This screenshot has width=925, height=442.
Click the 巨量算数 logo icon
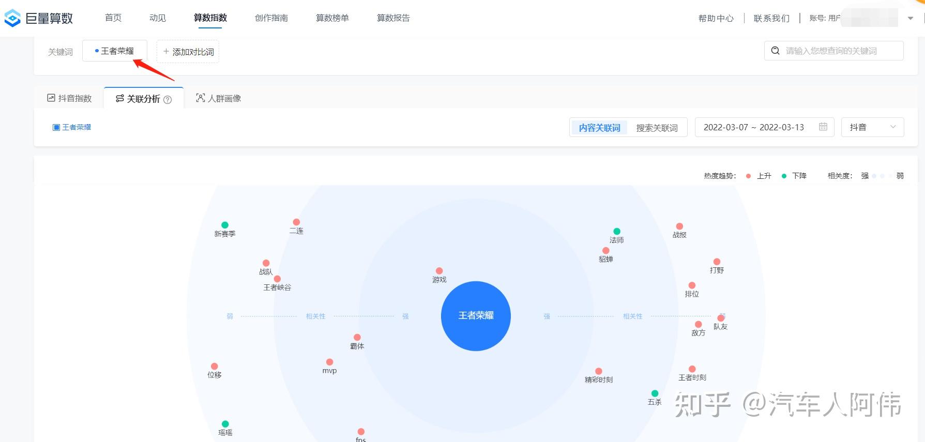point(12,18)
